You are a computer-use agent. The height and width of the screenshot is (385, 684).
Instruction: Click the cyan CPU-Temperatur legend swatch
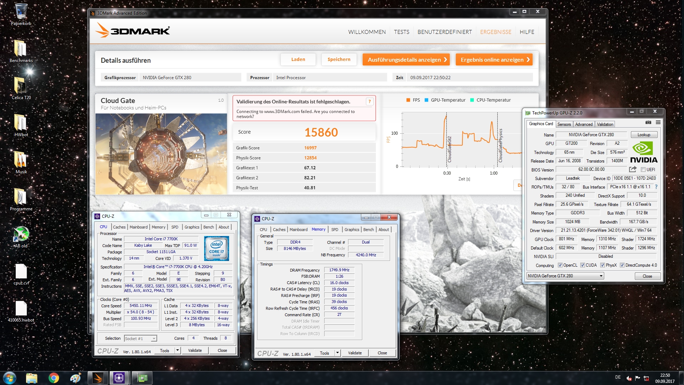472,100
